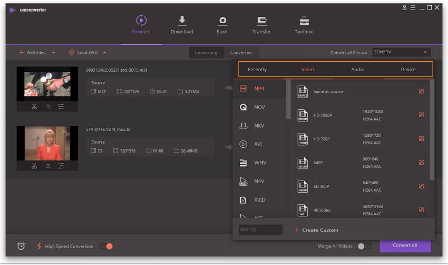This screenshot has width=448, height=265.
Task: Edit the SD 480P preset
Action: 422,186
